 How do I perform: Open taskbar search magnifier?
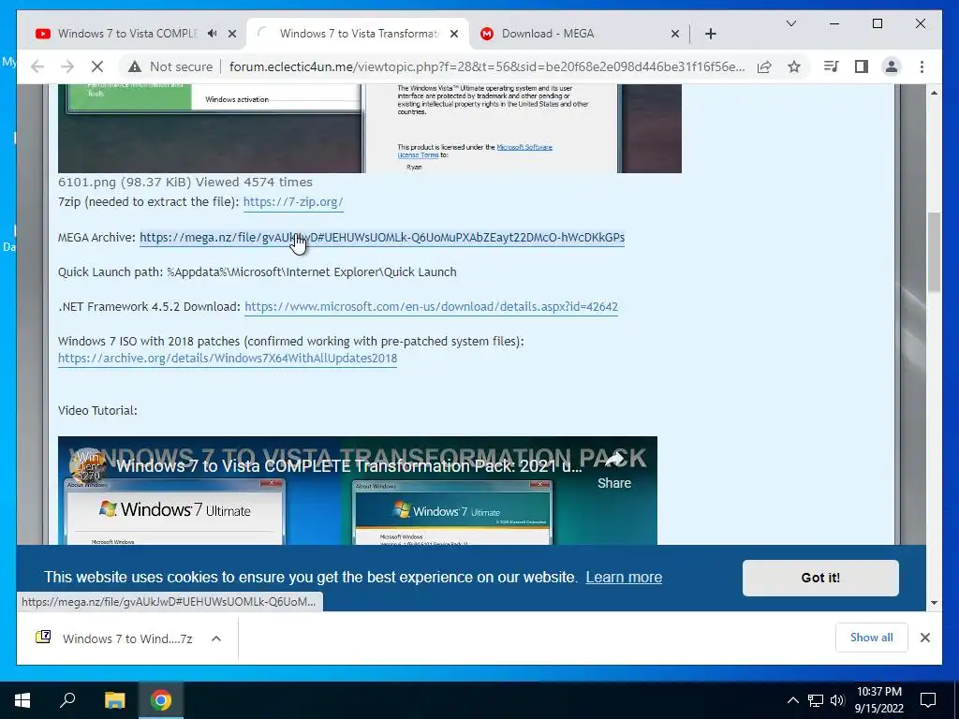(67, 700)
